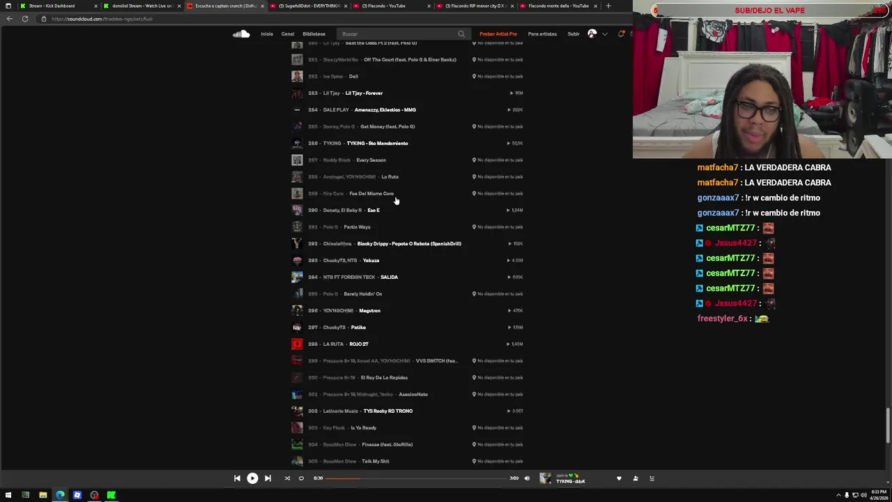The height and width of the screenshot is (502, 892).
Task: Open the browser tab actions icon
Action: pos(8,6)
